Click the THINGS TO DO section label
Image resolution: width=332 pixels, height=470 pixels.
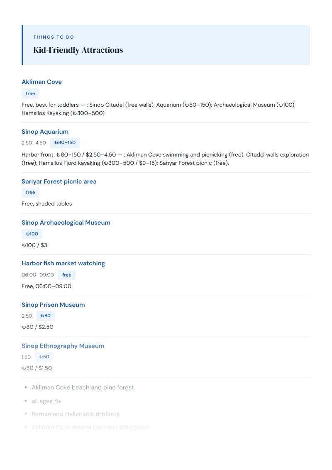[54, 37]
